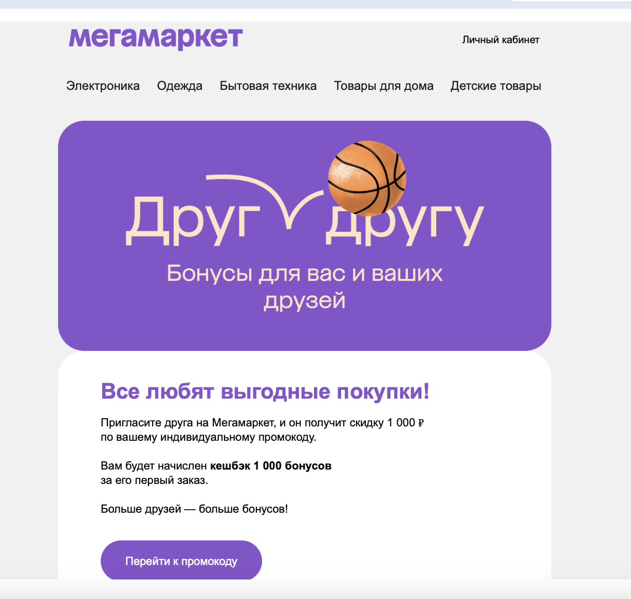
Task: Go to the Одежда category
Action: click(180, 86)
